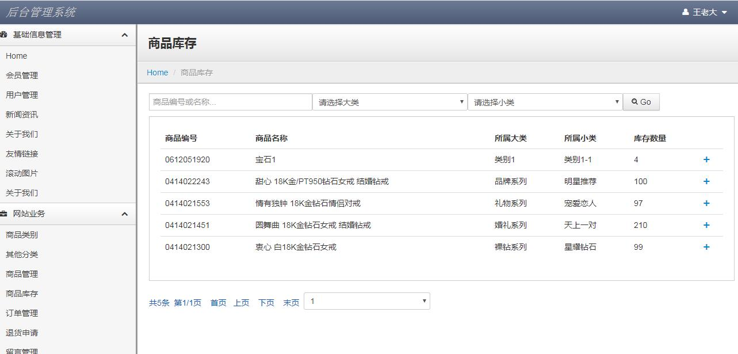This screenshot has height=354, width=738.
Task: Open 友情链接 in the sidebar
Action: pyautogui.click(x=22, y=154)
